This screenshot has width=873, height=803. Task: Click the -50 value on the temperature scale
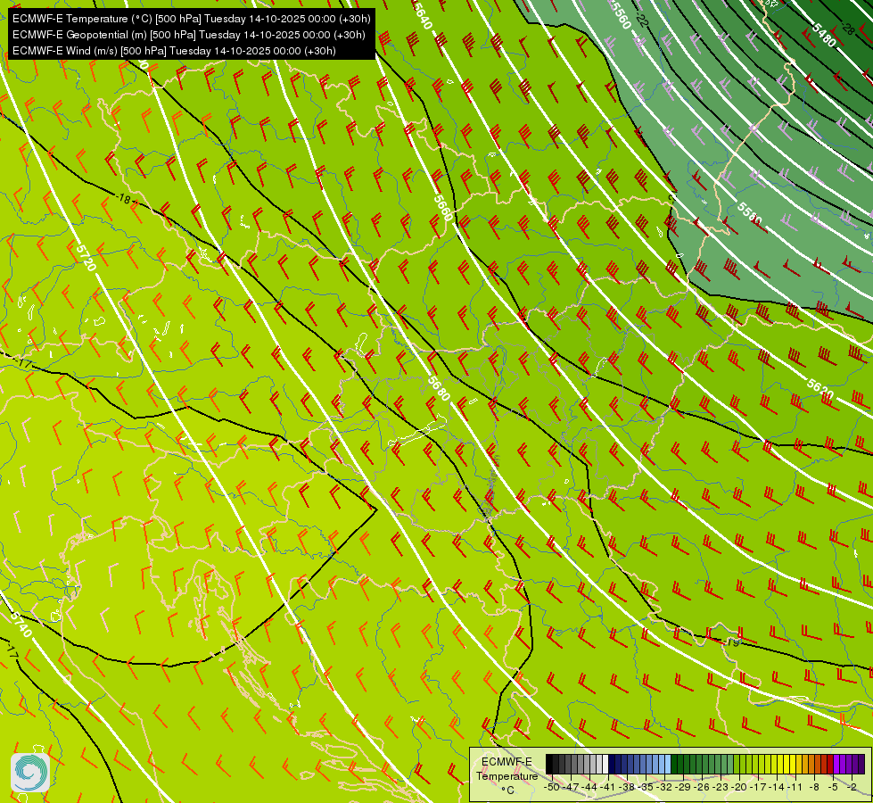pos(552,787)
